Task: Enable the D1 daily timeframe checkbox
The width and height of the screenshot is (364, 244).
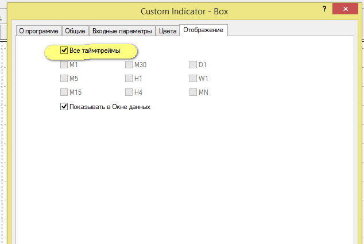Action: coord(193,65)
